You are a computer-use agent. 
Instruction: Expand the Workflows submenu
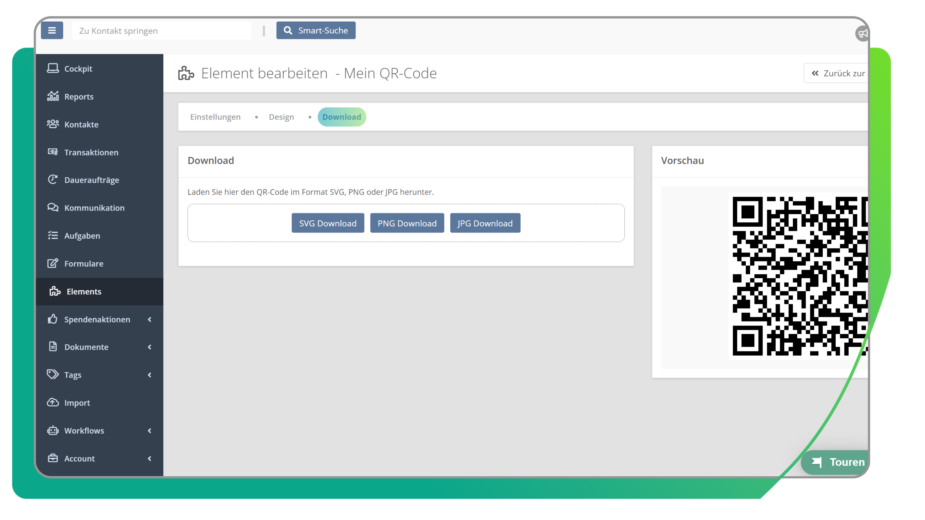point(149,430)
